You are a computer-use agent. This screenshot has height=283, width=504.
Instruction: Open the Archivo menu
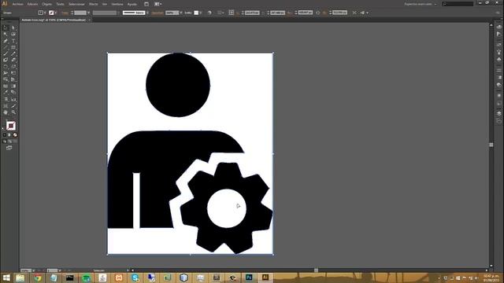point(17,4)
